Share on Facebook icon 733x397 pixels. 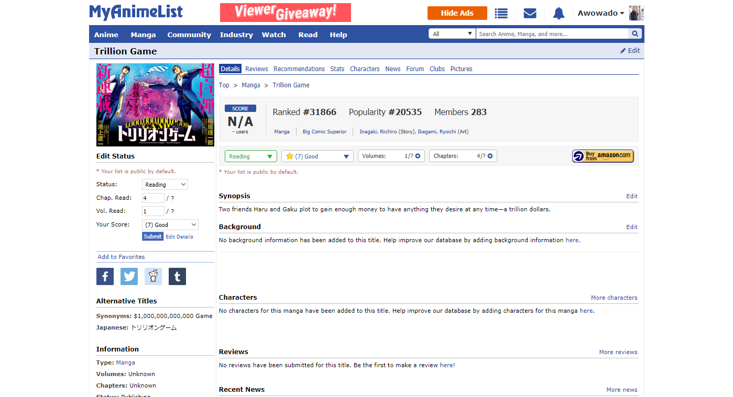105,276
